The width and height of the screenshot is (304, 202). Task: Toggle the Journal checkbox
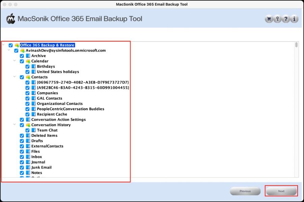click(x=22, y=162)
